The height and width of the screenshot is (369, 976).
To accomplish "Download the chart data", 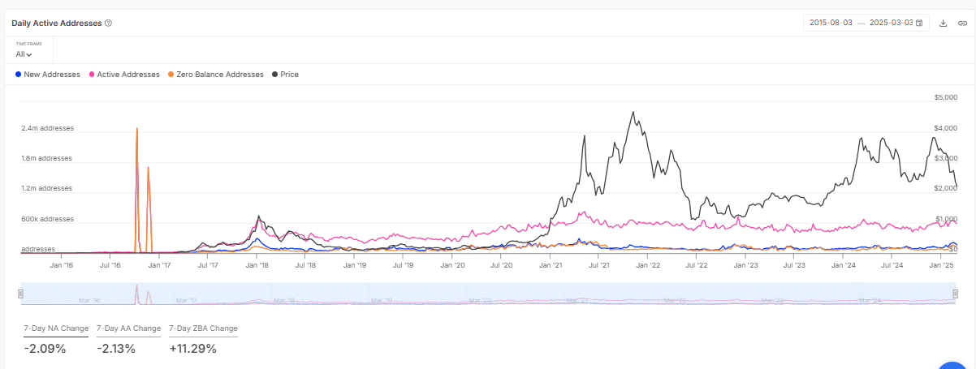I will (944, 24).
